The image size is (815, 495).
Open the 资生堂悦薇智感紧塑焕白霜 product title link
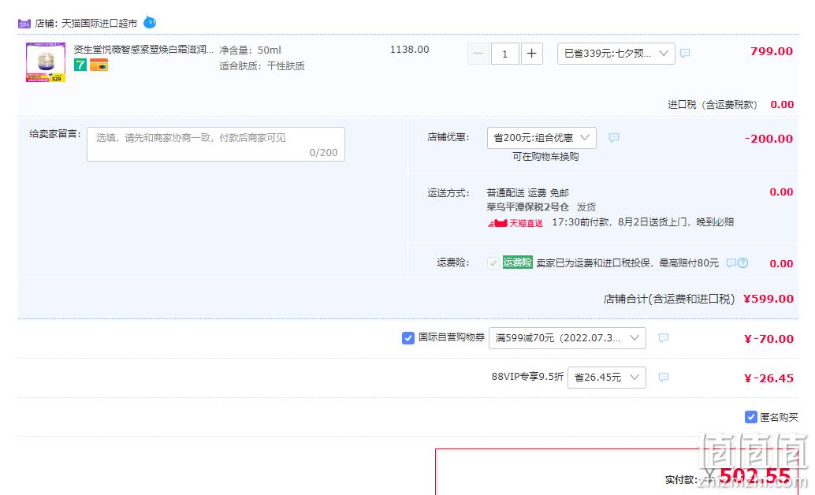pos(143,50)
